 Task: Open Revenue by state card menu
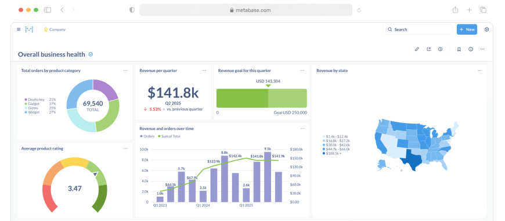(x=479, y=70)
